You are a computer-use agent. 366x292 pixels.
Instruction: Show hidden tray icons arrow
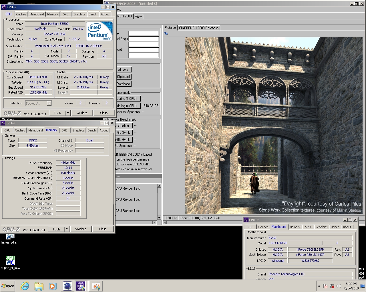(319, 286)
